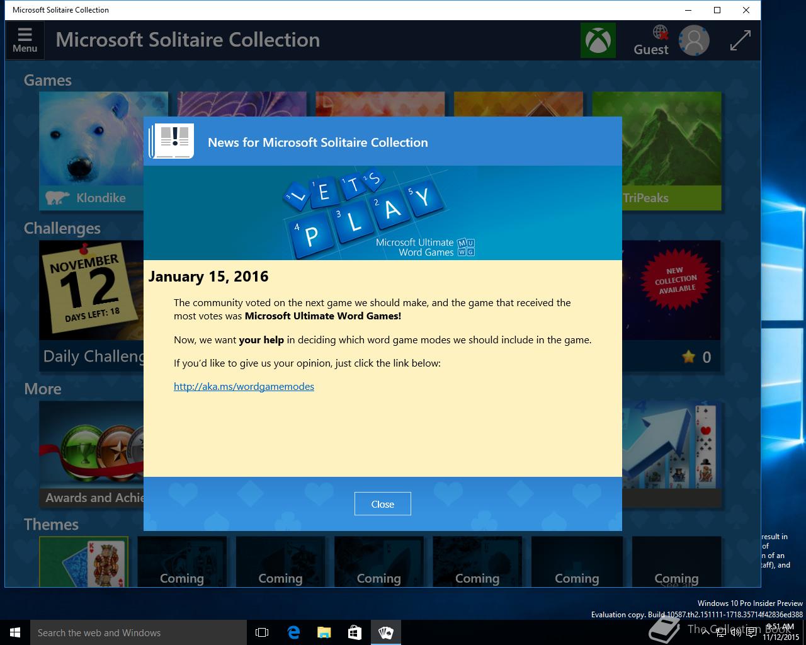806x645 pixels.
Task: Open the hamburger Menu button
Action: pos(25,40)
